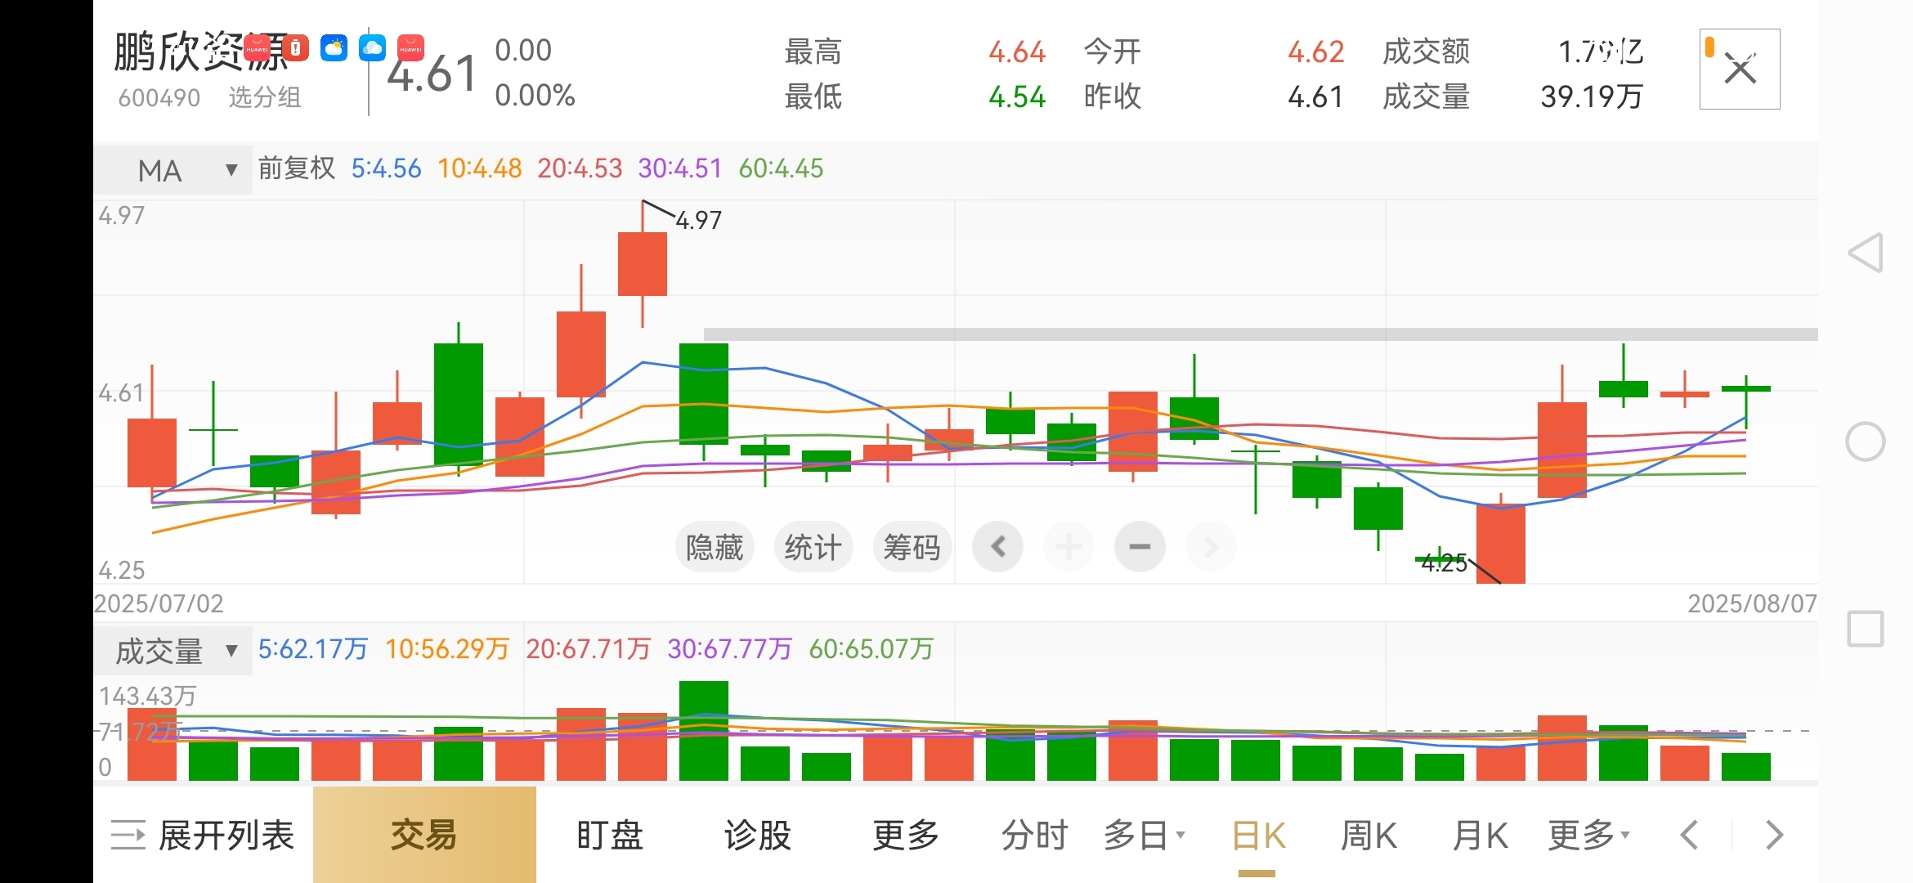Expand the stock list with 展开列表
1913x883 pixels.
coord(203,836)
